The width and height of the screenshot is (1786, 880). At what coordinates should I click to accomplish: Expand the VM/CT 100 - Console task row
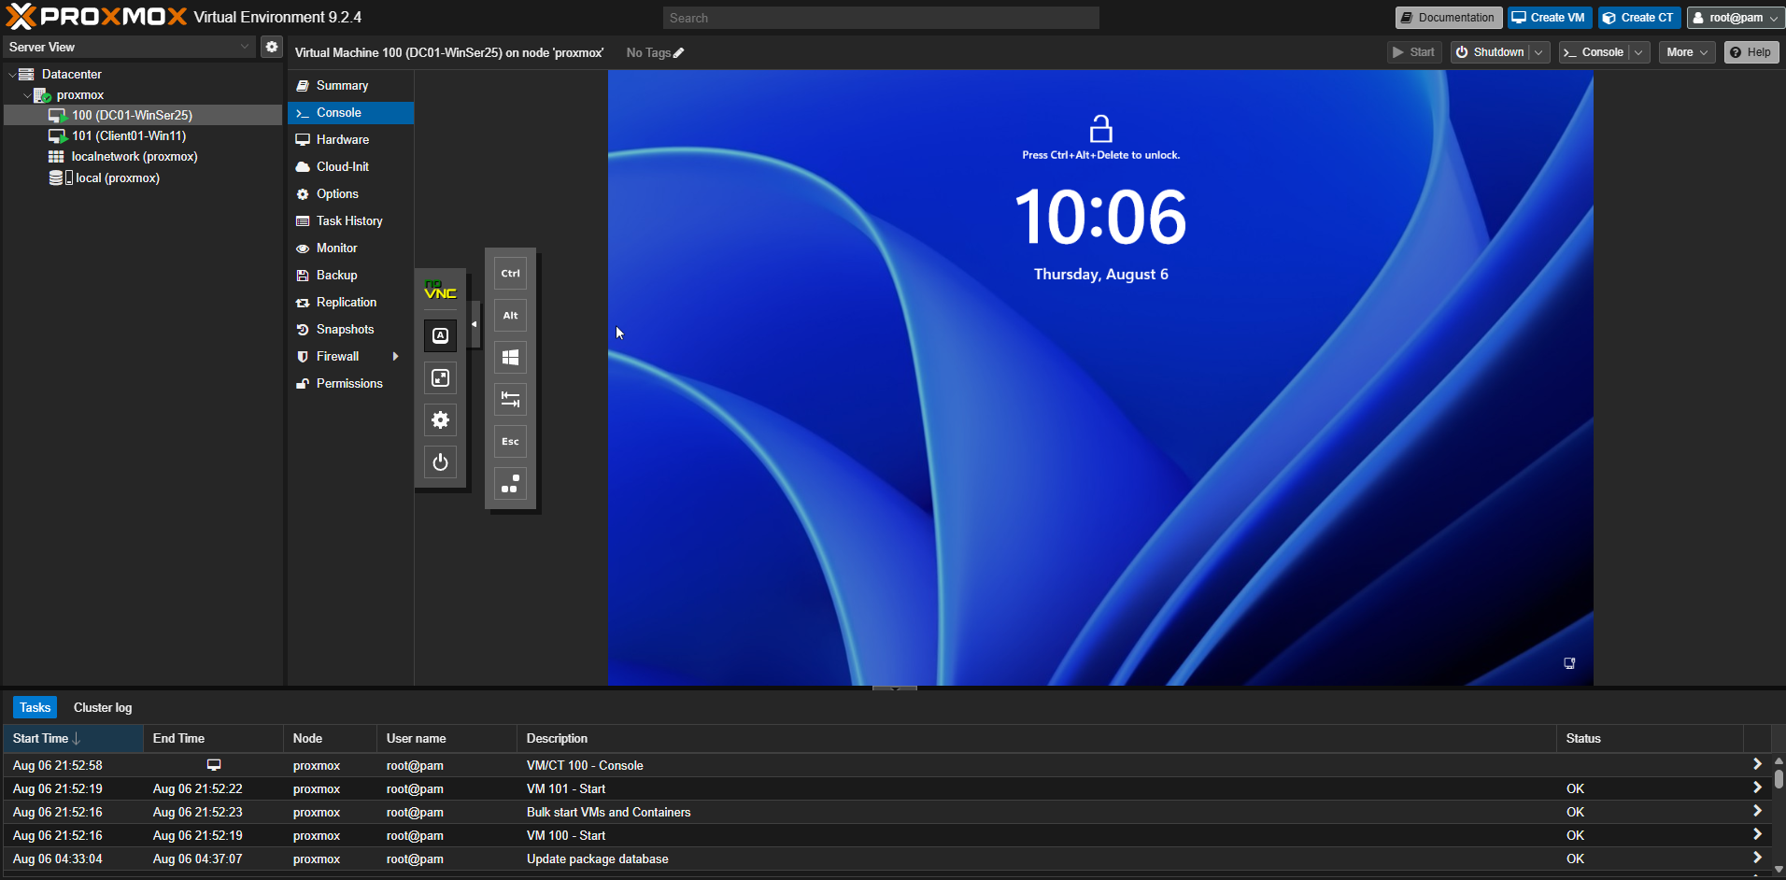pos(1757,765)
